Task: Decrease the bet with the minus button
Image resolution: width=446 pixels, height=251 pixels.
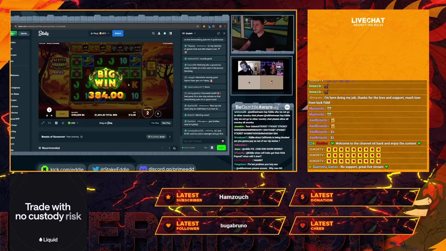Action: click(139, 116)
